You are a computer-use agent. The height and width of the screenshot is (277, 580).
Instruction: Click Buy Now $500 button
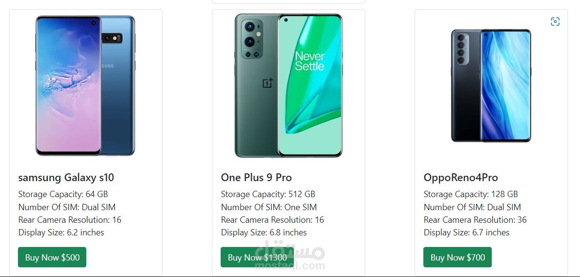(x=52, y=257)
